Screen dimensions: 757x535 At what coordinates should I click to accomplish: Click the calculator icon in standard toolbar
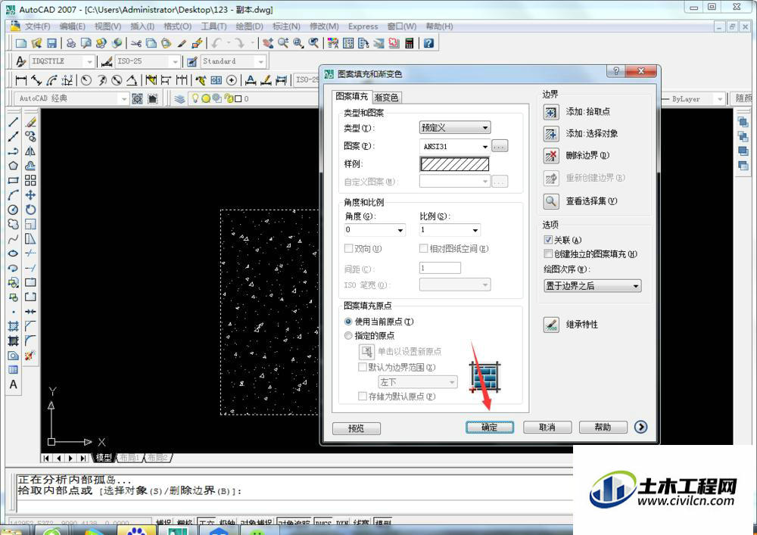click(410, 43)
